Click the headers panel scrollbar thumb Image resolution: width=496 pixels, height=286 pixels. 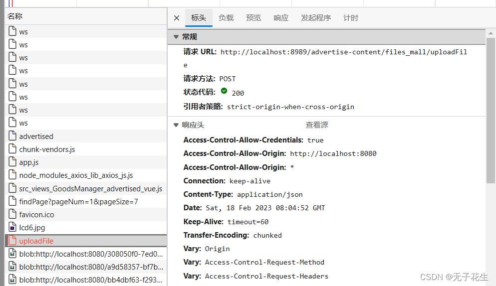pos(491,111)
